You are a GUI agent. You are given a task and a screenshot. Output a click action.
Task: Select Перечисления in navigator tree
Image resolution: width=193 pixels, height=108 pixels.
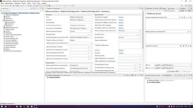click(10, 29)
